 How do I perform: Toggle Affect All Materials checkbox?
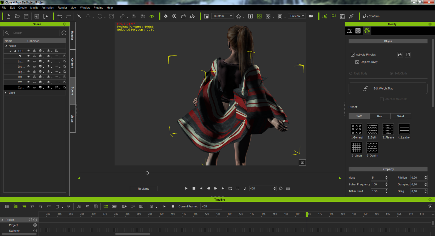point(382,99)
